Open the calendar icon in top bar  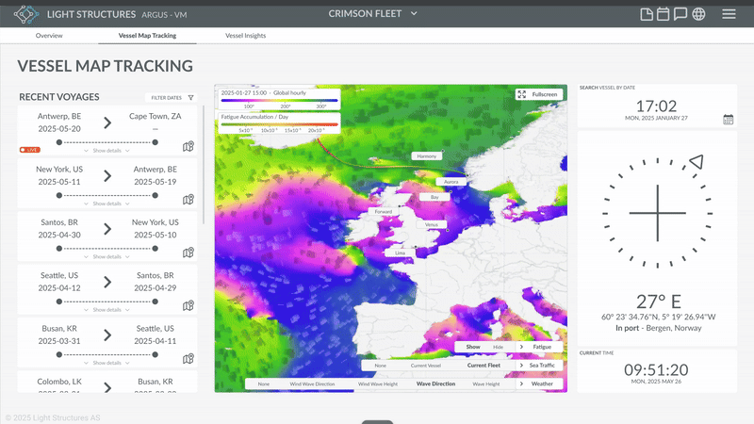tap(663, 14)
